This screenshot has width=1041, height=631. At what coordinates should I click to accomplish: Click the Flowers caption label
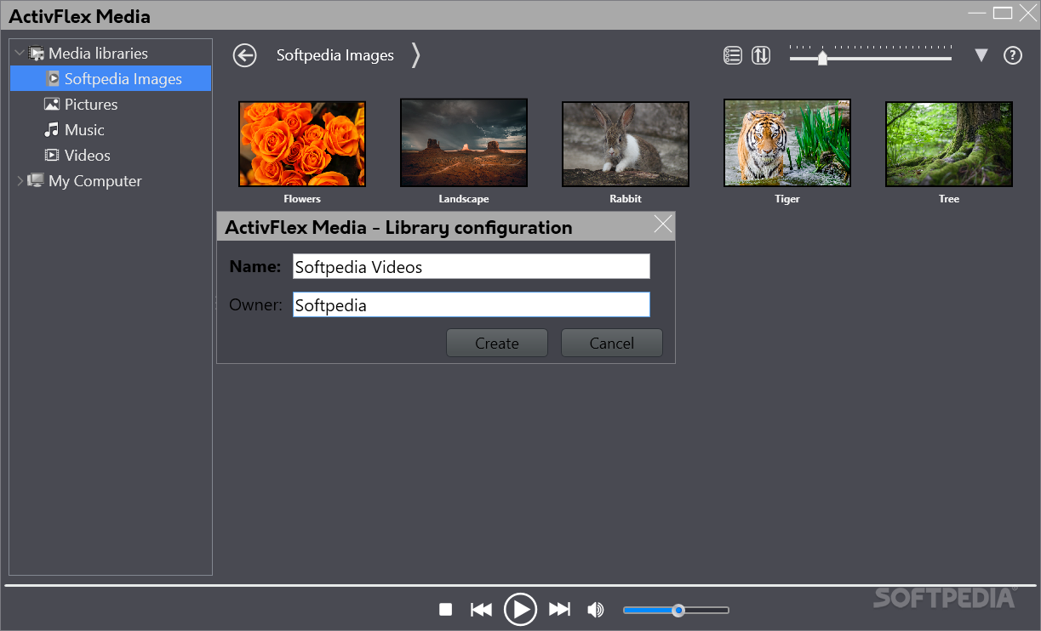click(x=302, y=199)
